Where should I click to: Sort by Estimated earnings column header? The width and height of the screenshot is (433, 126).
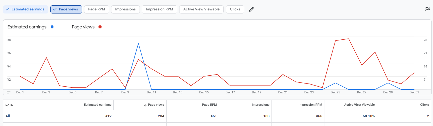pyautogui.click(x=97, y=105)
